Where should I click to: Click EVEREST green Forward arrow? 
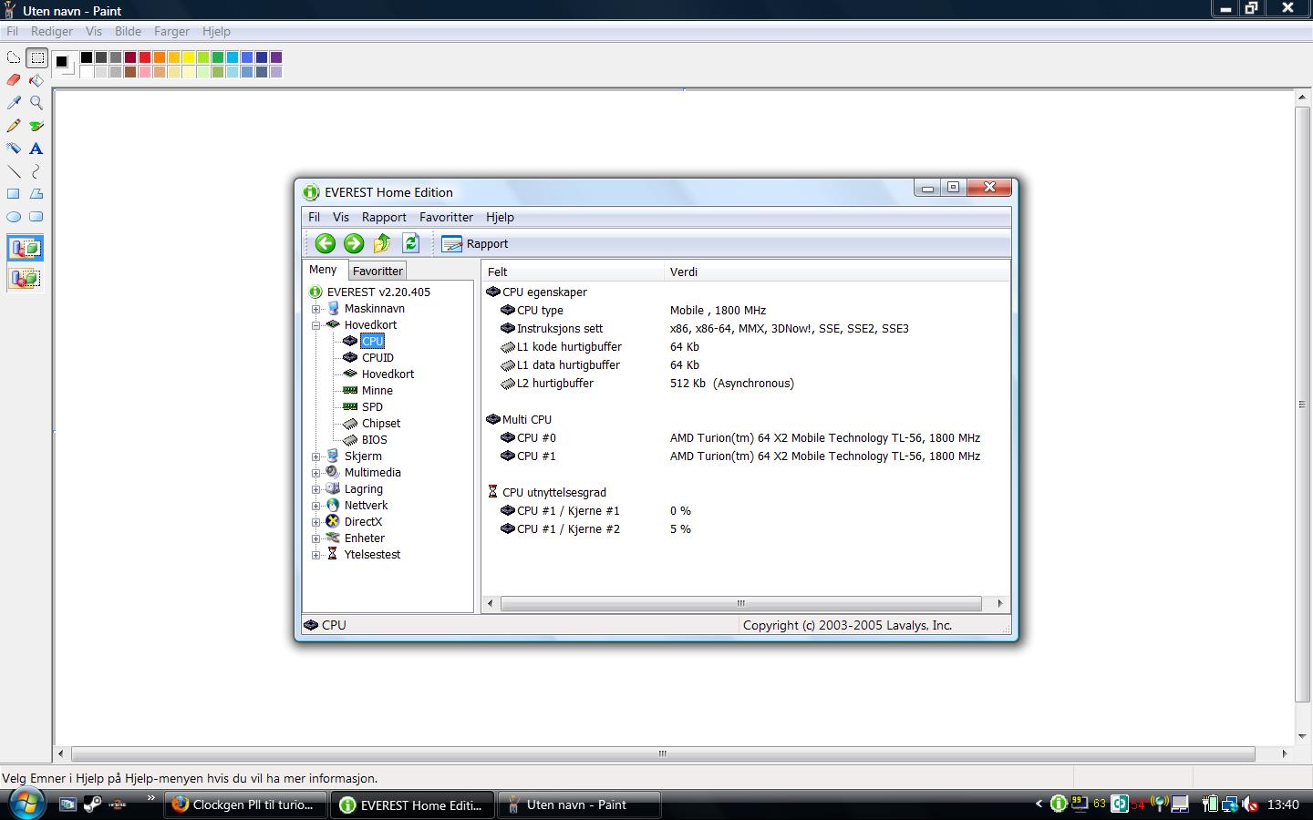(354, 243)
